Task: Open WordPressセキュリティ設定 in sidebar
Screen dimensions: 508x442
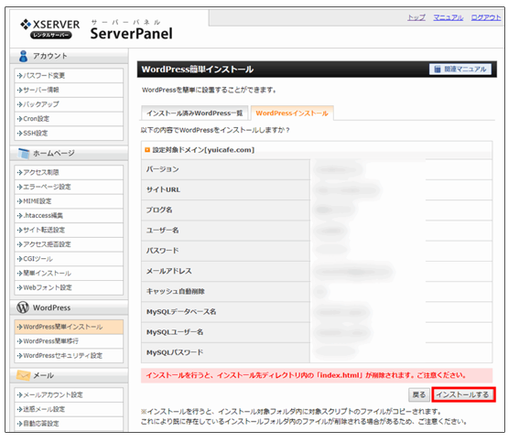Action: [x=69, y=356]
